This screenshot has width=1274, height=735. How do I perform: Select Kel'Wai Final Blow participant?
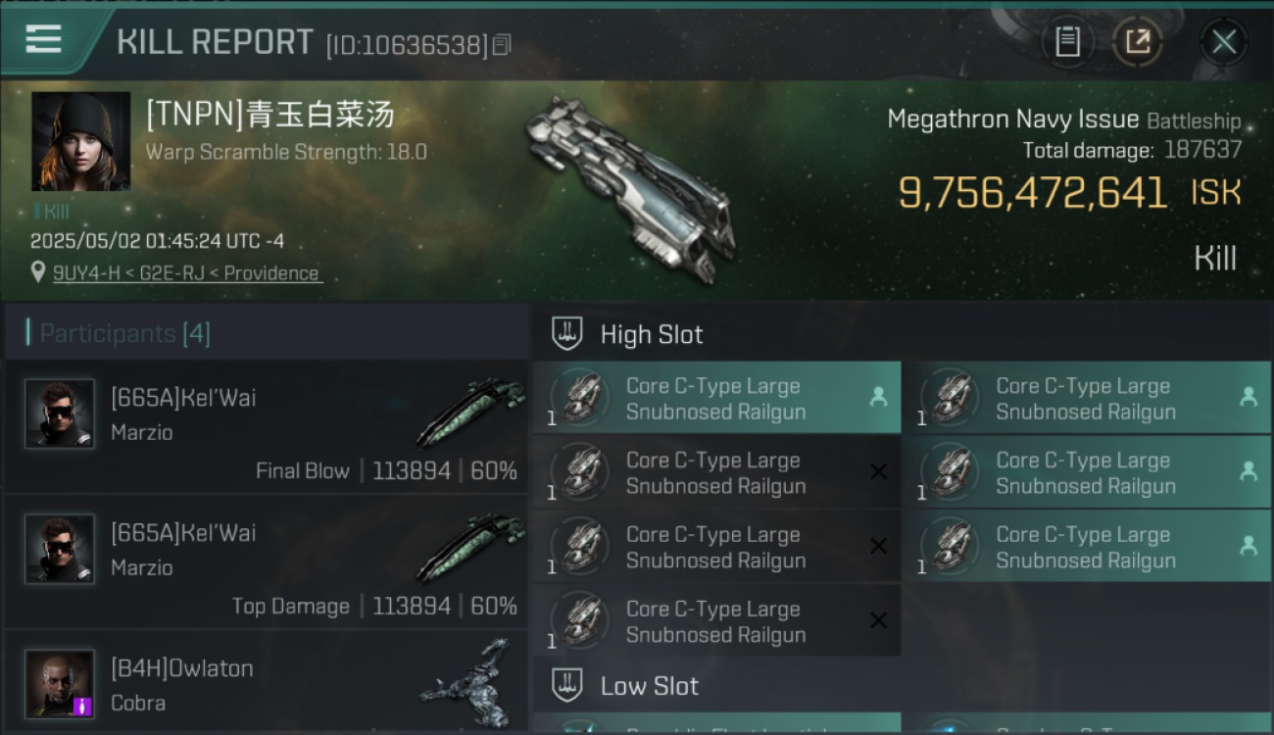tap(267, 427)
